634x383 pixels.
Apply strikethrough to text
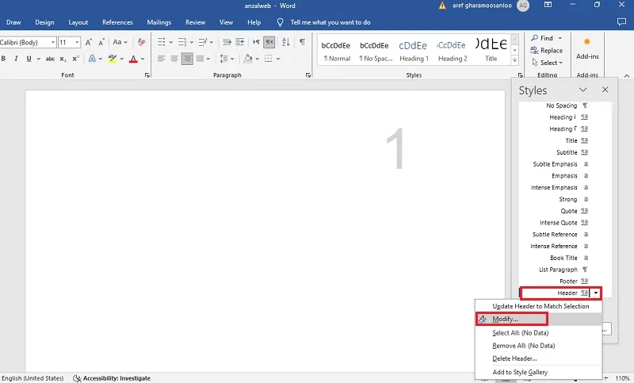pos(50,59)
